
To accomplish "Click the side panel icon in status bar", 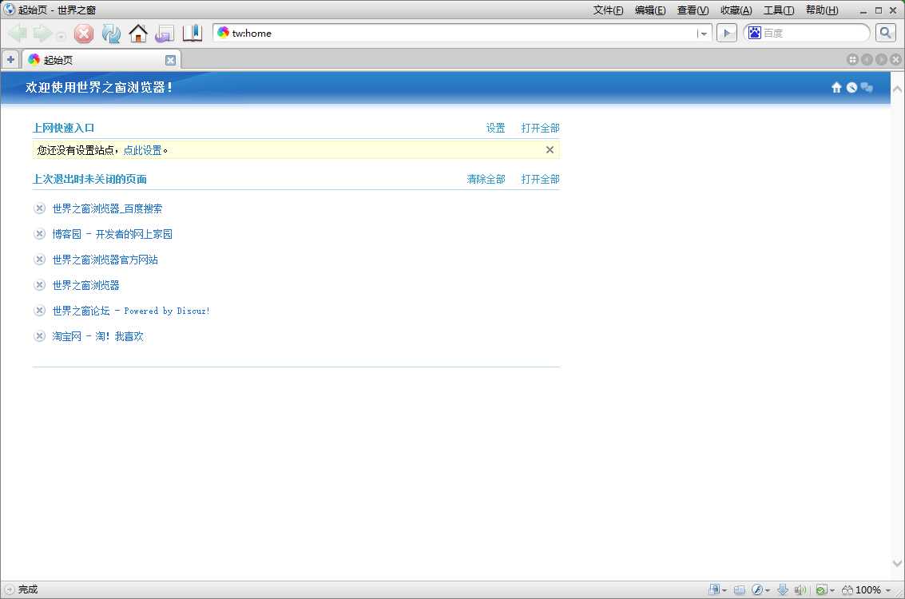I will pyautogui.click(x=740, y=589).
